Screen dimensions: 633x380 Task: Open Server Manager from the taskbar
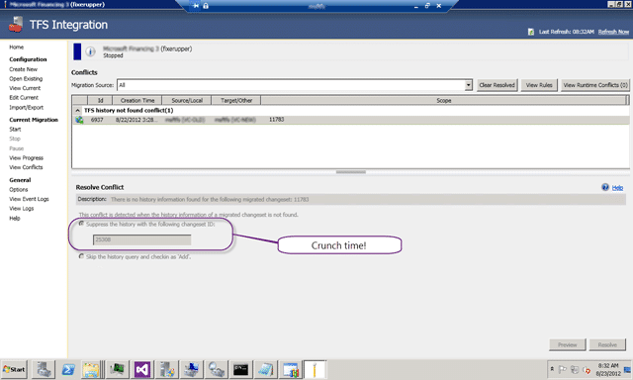(44, 369)
